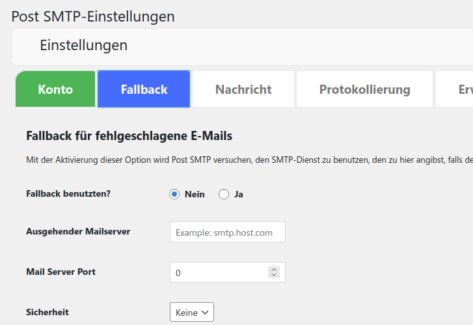
Task: Click the 'Mail Server Port' label
Action: point(61,272)
